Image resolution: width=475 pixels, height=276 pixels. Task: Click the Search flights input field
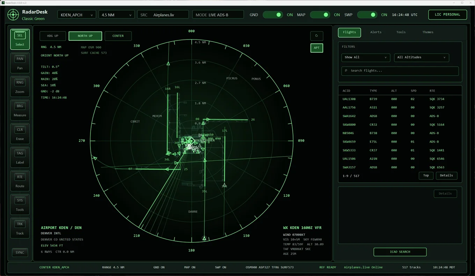[400, 71]
